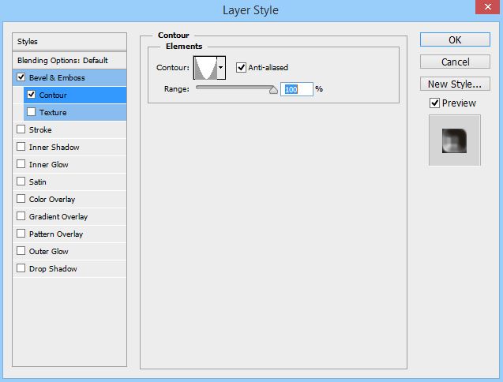Click the New Style... button
503x382 pixels.
click(454, 84)
